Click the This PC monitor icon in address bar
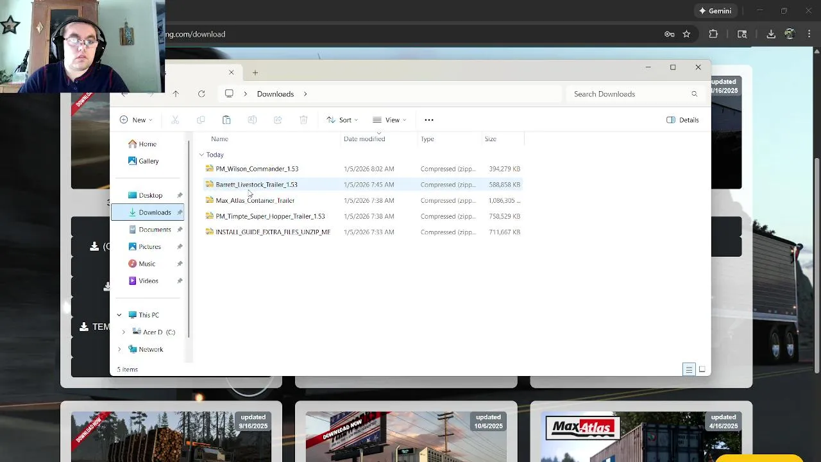 pyautogui.click(x=229, y=94)
